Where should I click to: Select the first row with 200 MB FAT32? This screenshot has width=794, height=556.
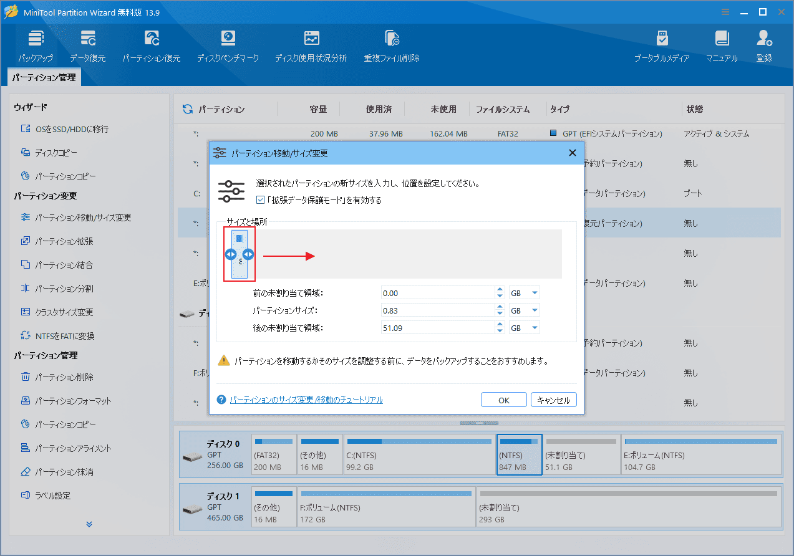pyautogui.click(x=478, y=133)
